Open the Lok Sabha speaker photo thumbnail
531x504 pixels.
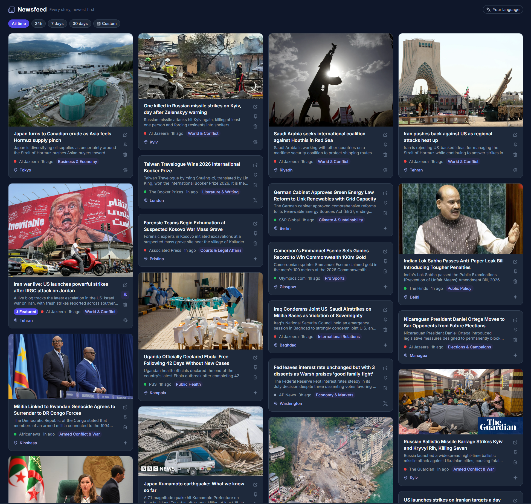[460, 219]
